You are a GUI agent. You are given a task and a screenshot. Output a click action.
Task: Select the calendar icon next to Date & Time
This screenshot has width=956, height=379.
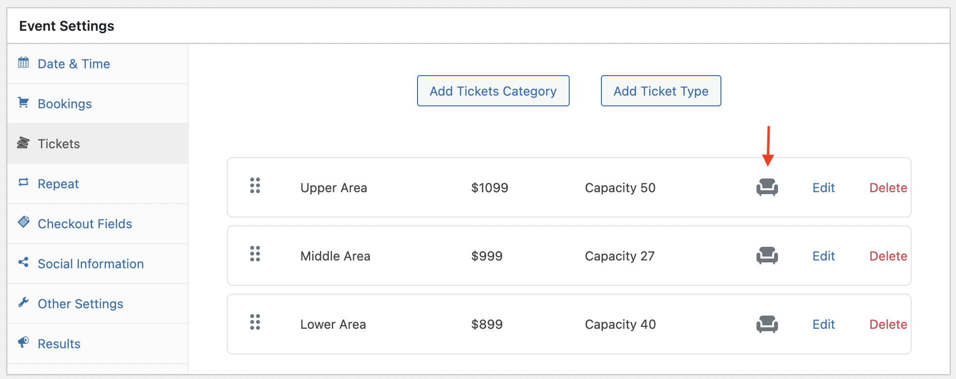[23, 62]
